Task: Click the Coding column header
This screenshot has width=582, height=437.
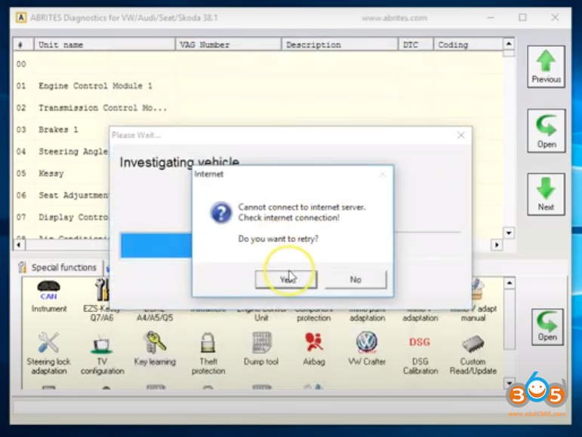Action: pos(468,44)
